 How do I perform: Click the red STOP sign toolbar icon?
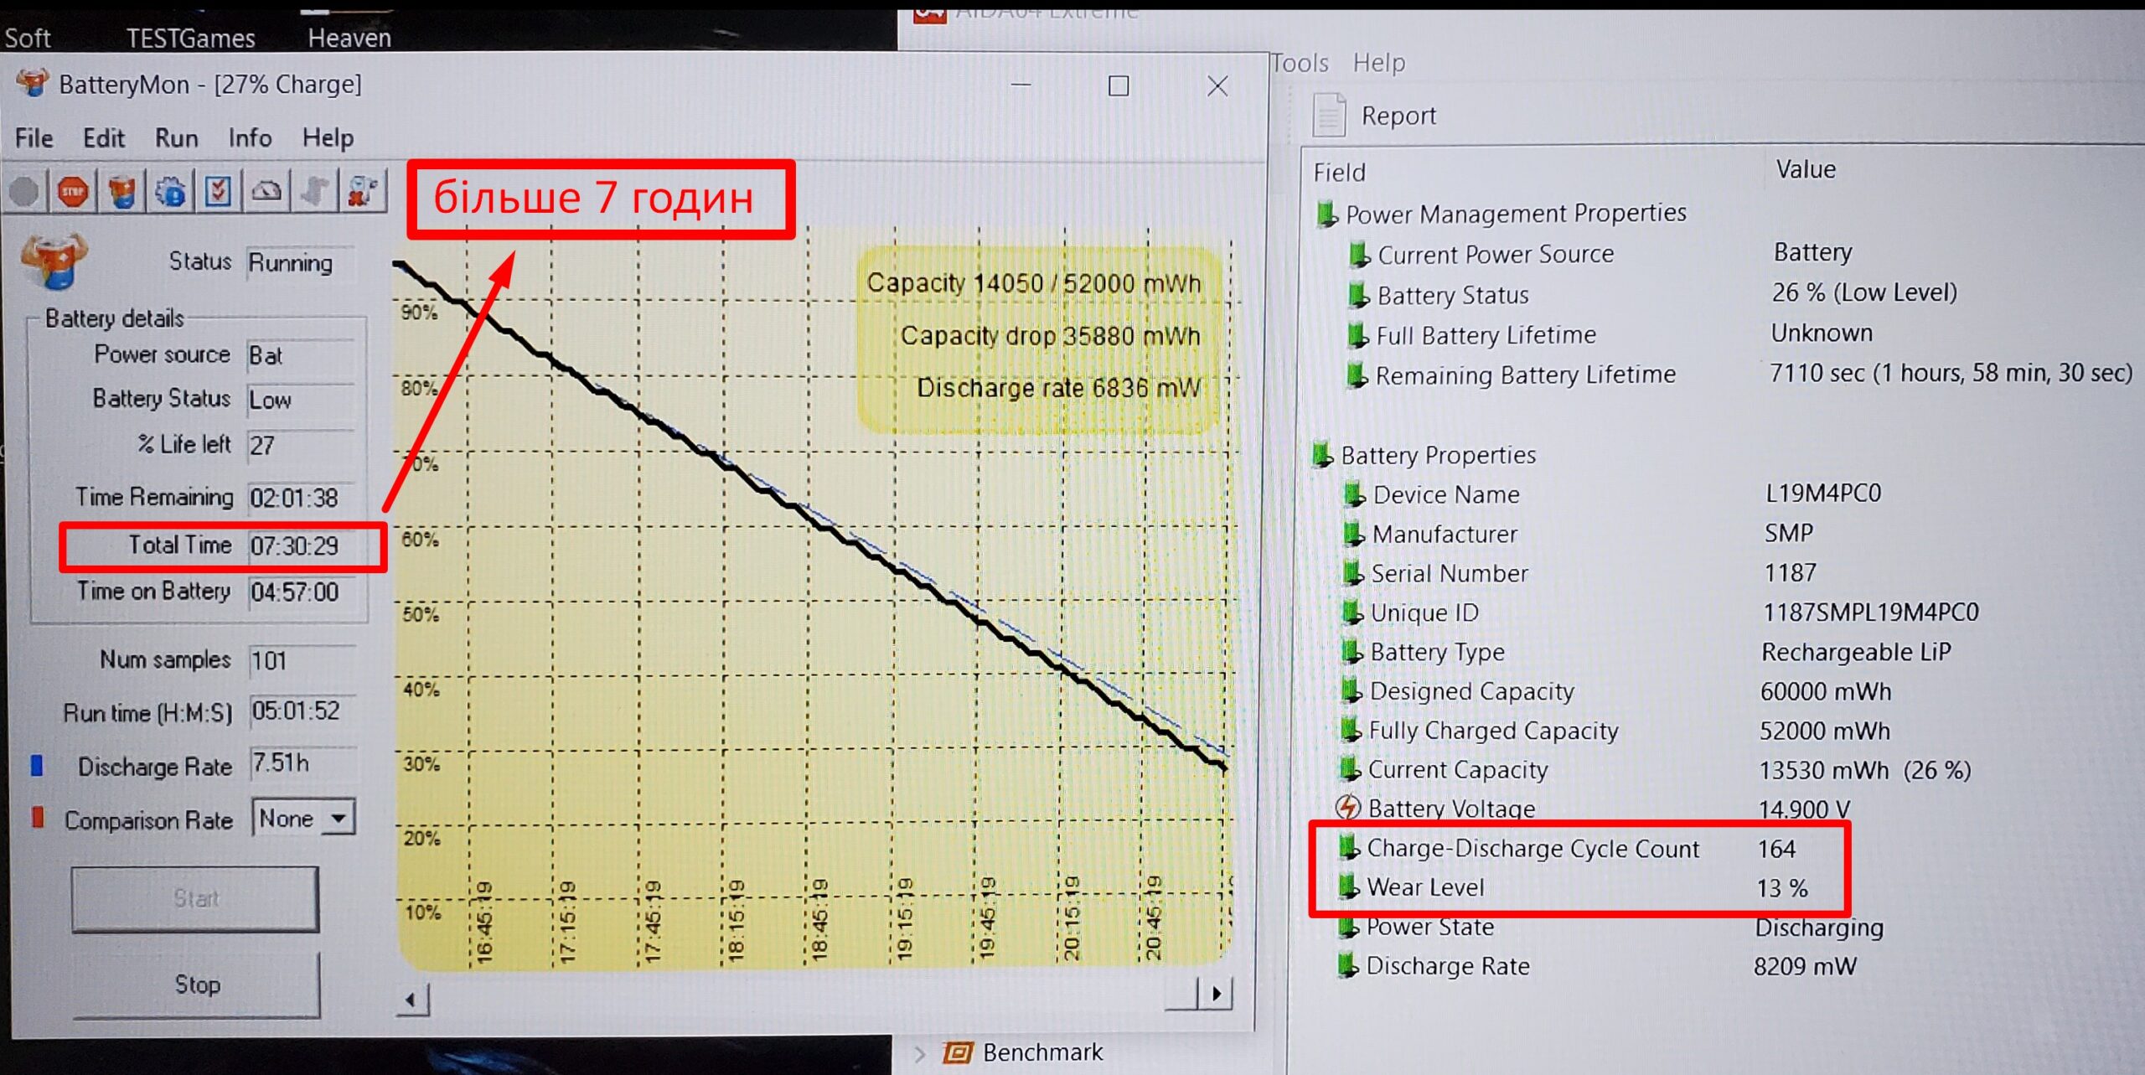[73, 192]
